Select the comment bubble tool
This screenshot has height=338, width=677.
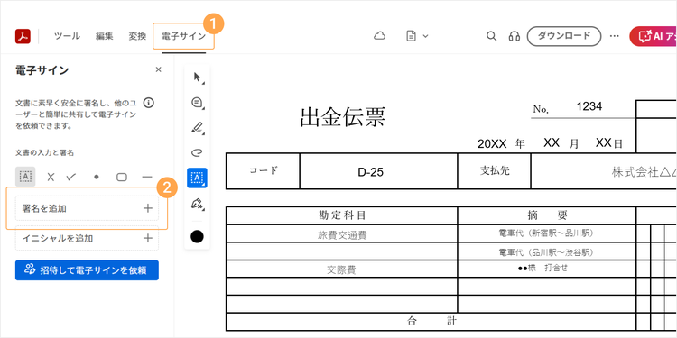click(198, 103)
